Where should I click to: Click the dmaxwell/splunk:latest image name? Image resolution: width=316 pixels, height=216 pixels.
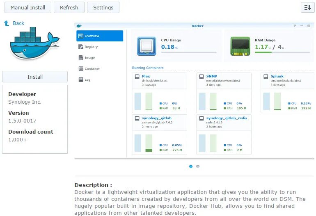tap(286, 80)
